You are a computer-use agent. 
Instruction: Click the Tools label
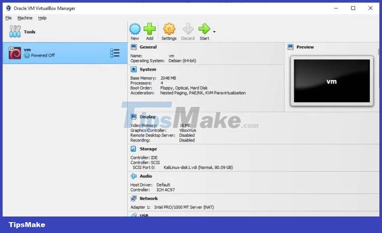point(30,32)
